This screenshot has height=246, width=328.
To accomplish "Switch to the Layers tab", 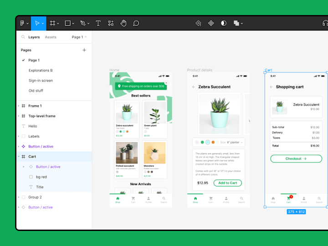I will click(34, 37).
